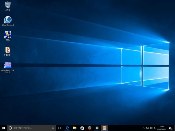The height and width of the screenshot is (131, 175).
Task: Open the clock and date flyout
Action: tap(162, 128)
